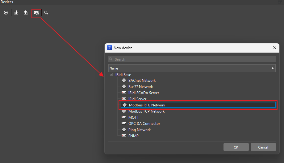Click the Search field in New device

coord(192,59)
